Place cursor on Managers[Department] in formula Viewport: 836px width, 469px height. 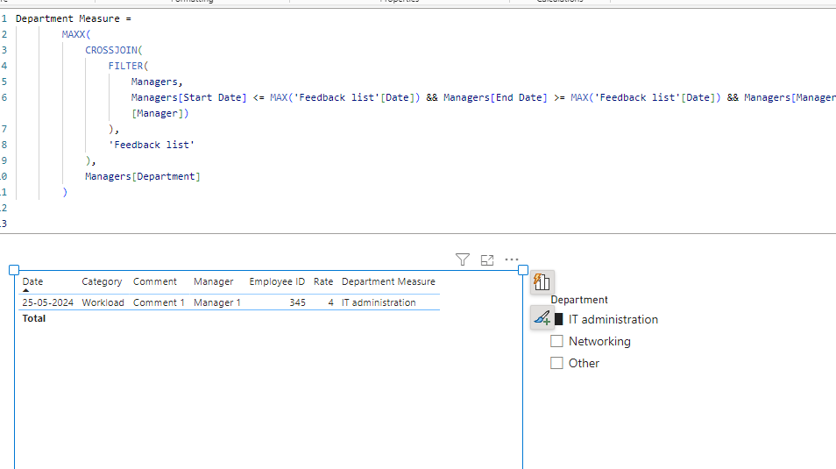(x=142, y=176)
